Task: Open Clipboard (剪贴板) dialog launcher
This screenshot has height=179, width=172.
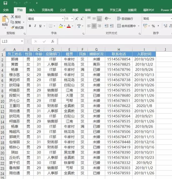Action: pos(24,34)
